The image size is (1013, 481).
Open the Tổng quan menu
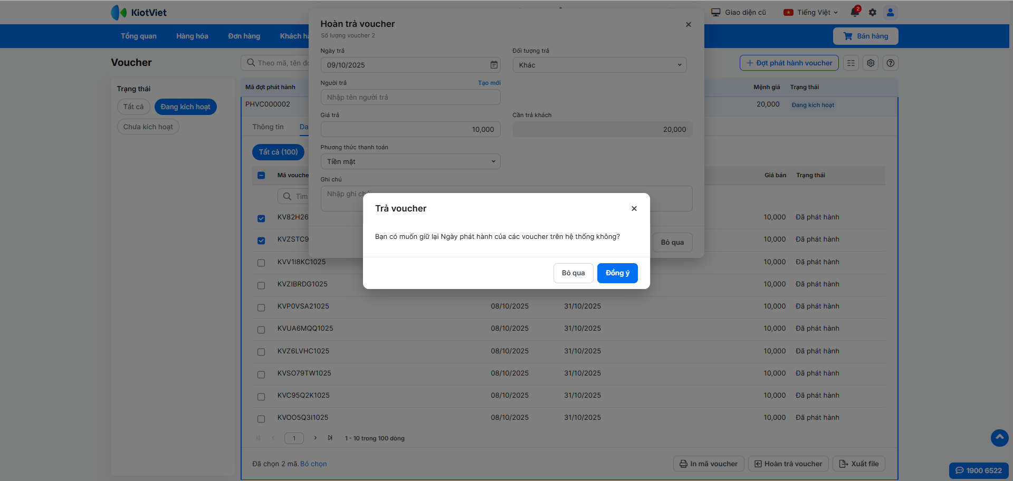click(139, 36)
